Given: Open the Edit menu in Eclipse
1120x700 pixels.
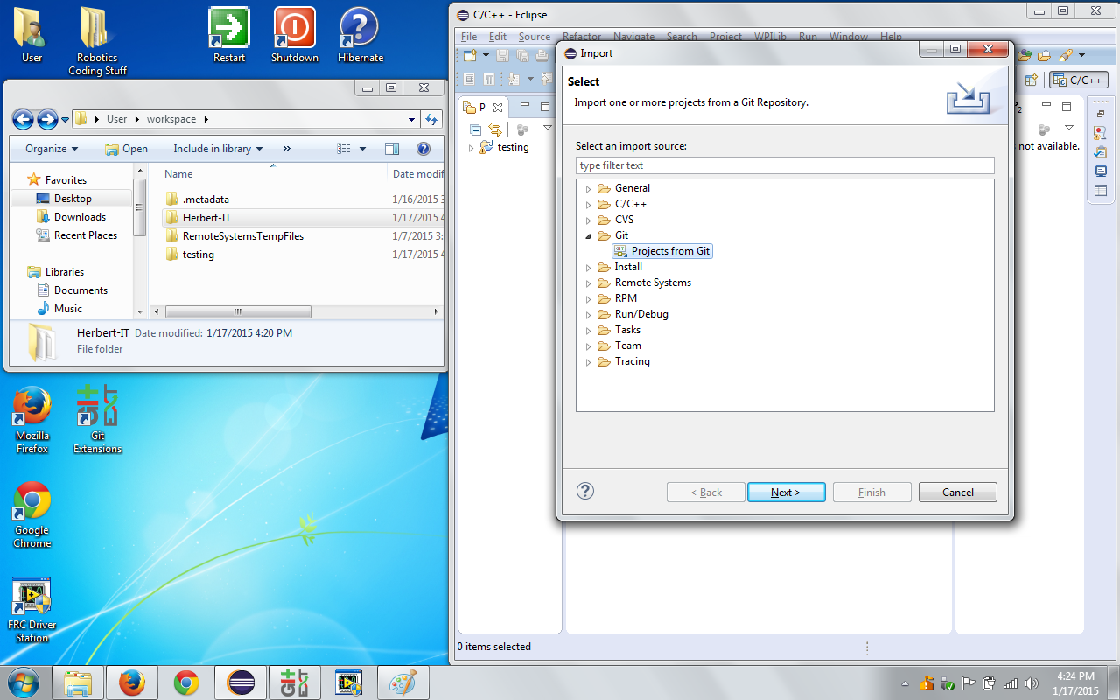Looking at the screenshot, I should 498,37.
